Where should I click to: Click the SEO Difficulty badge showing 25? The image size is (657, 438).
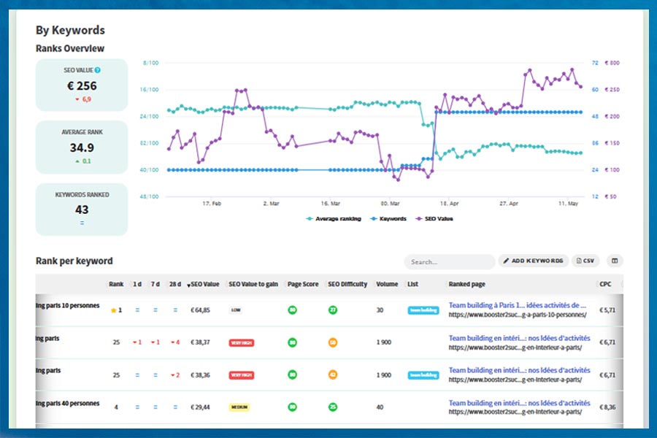(332, 407)
